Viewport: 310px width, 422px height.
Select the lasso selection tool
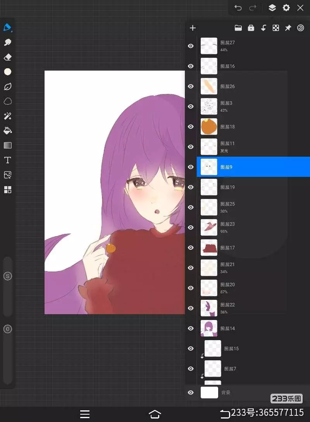click(x=7, y=101)
